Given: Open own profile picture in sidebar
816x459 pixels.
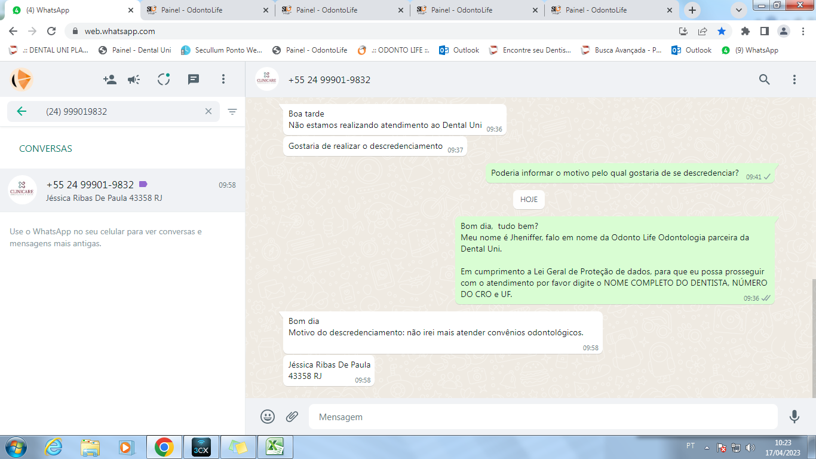Looking at the screenshot, I should (x=22, y=79).
